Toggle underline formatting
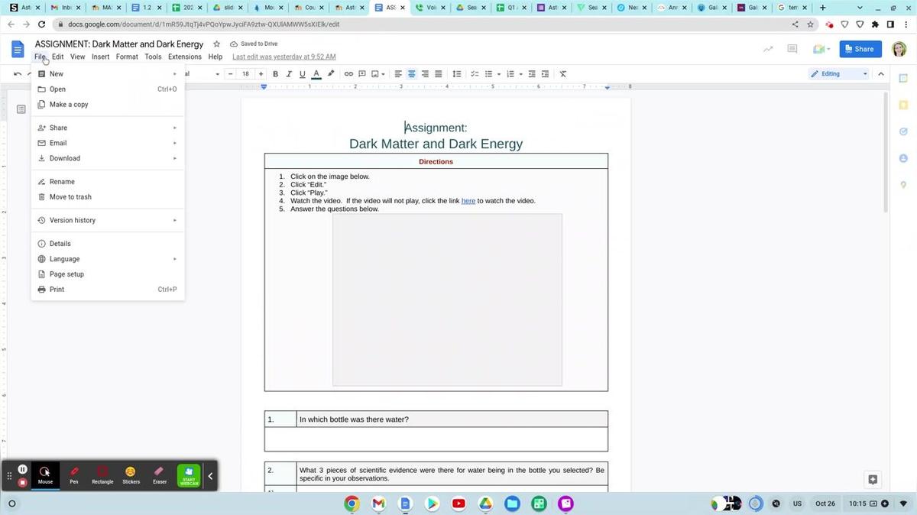 pos(303,74)
